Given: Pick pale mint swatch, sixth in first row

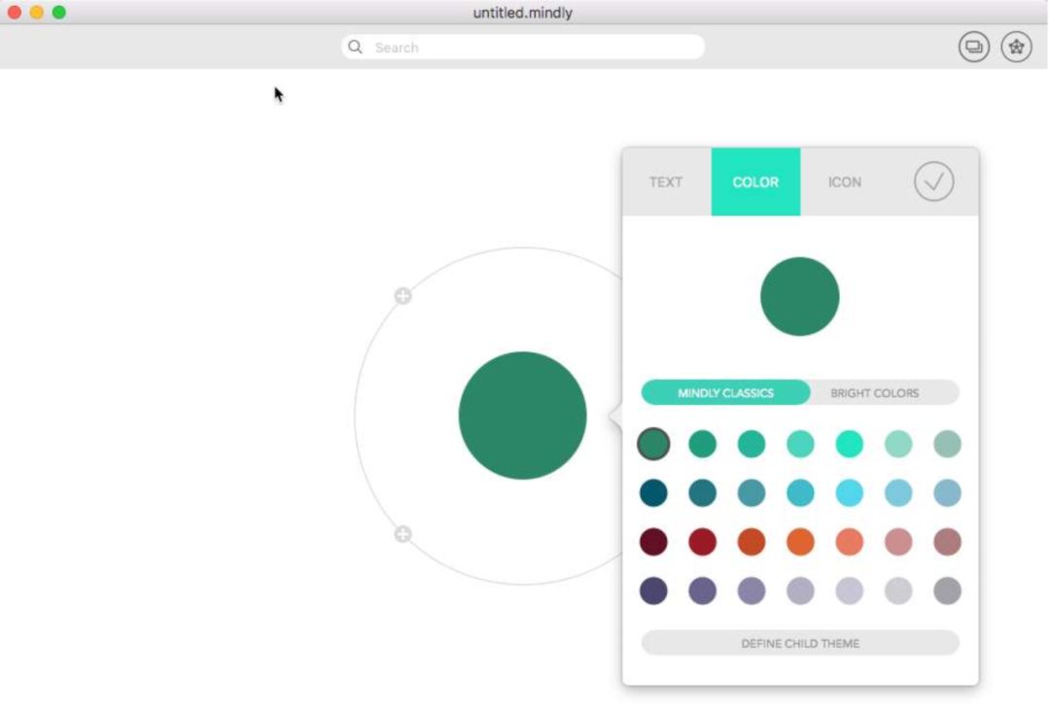Looking at the screenshot, I should pos(898,444).
